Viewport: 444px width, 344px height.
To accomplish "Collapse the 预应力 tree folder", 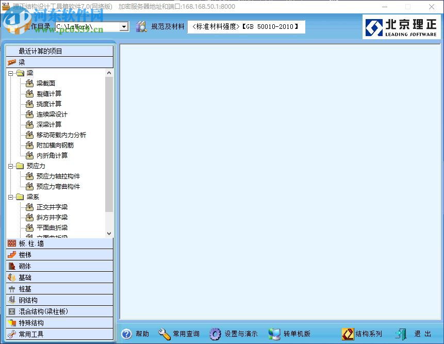I will pyautogui.click(x=9, y=166).
